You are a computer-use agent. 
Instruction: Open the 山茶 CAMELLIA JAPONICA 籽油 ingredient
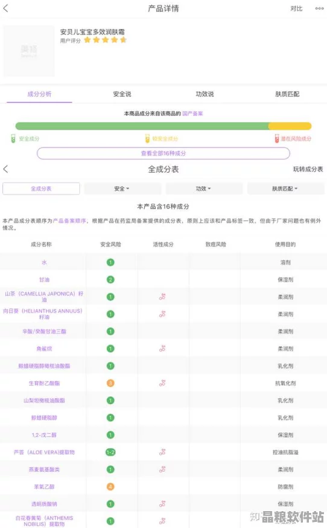point(44,297)
